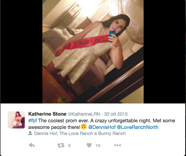
Task: Click the reply arrow icon
Action: (x=32, y=145)
